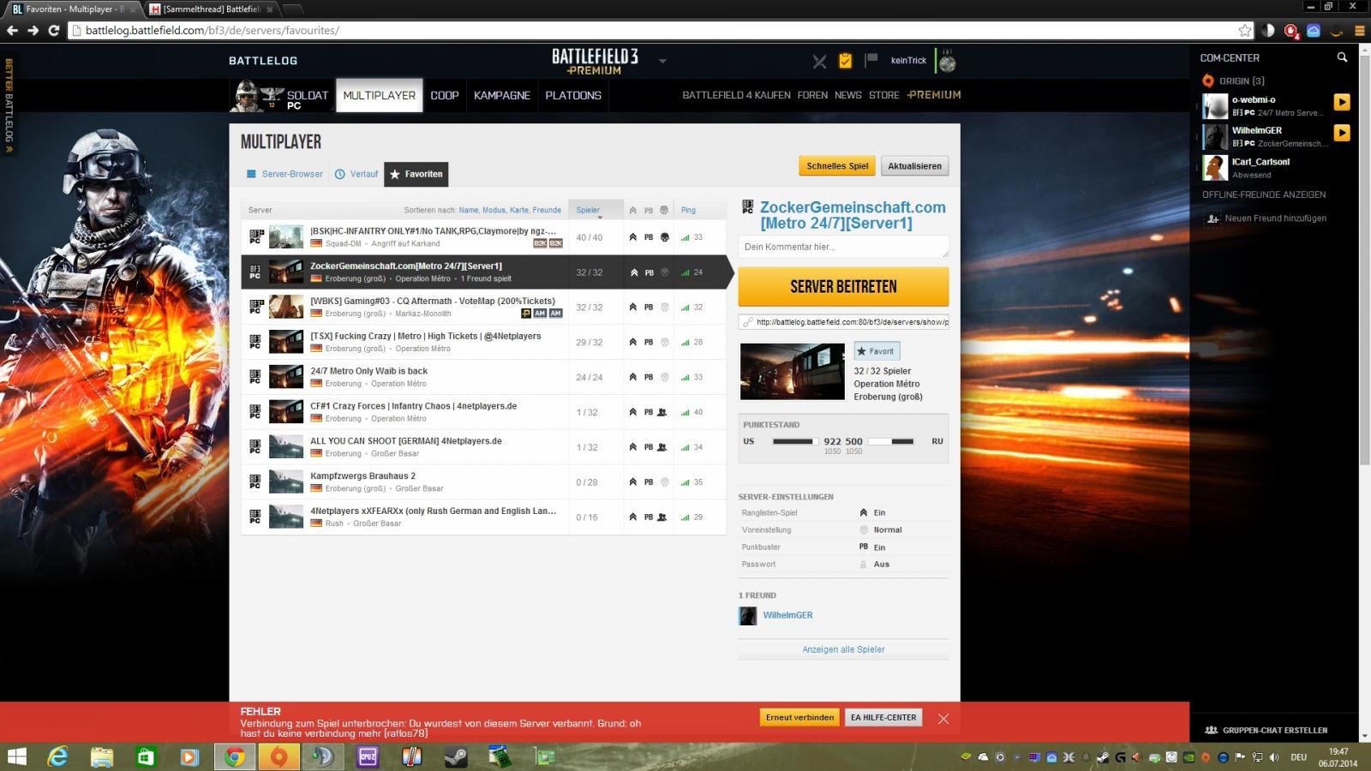This screenshot has height=771, width=1371.
Task: Open WilhelmGER's profile link under 1 Freund
Action: tap(787, 615)
